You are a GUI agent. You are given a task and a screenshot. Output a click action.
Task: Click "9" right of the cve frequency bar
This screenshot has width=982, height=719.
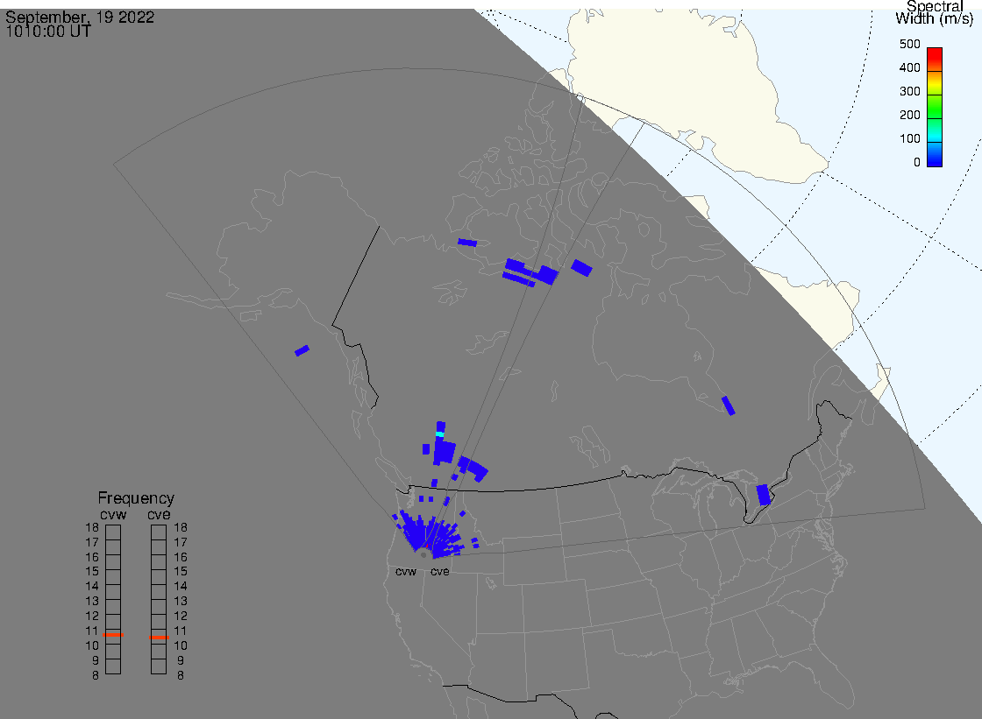click(x=181, y=660)
